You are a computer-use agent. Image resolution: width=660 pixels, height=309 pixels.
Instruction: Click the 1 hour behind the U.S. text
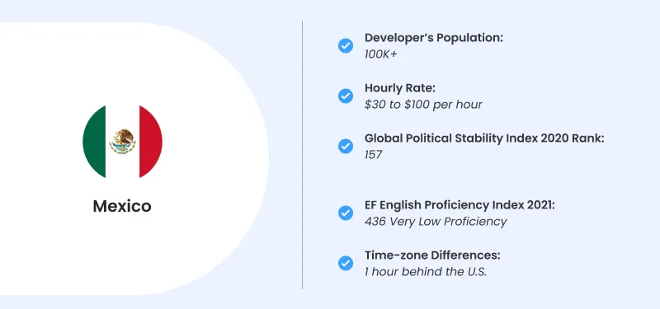(426, 272)
